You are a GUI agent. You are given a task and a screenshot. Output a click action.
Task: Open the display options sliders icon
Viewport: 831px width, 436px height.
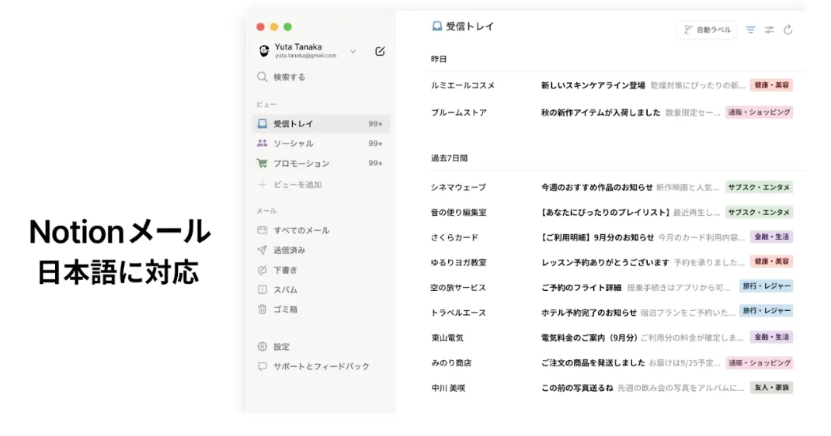click(770, 29)
